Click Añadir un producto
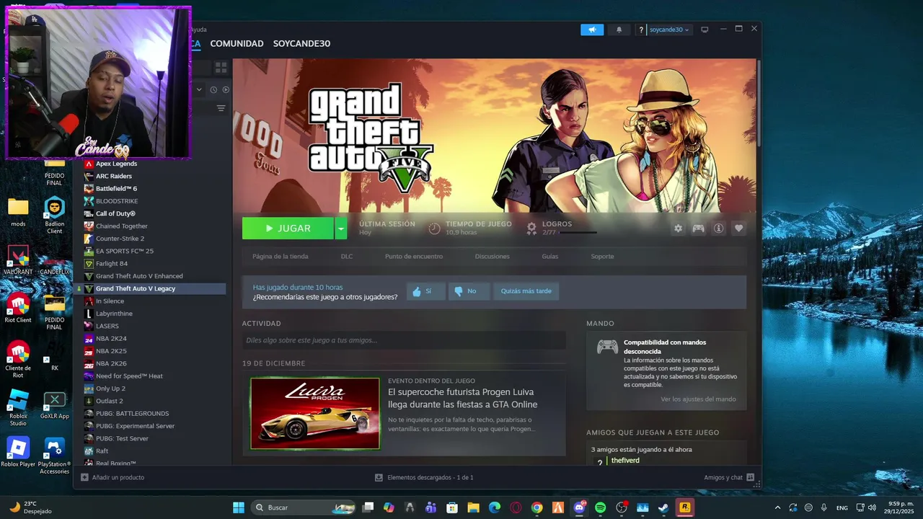The height and width of the screenshot is (519, 923). click(x=112, y=477)
